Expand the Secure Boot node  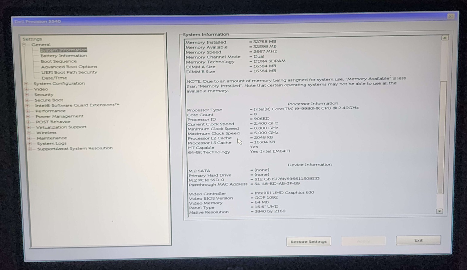tap(27, 100)
